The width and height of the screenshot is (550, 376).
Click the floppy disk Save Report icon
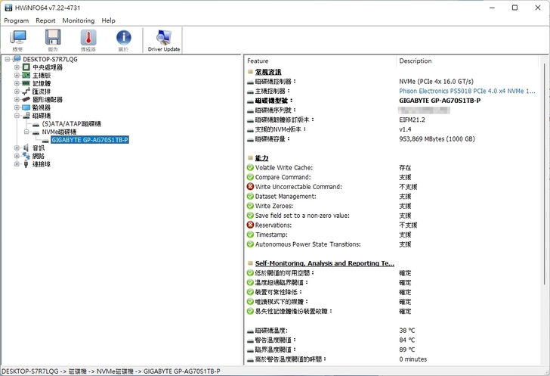click(52, 40)
